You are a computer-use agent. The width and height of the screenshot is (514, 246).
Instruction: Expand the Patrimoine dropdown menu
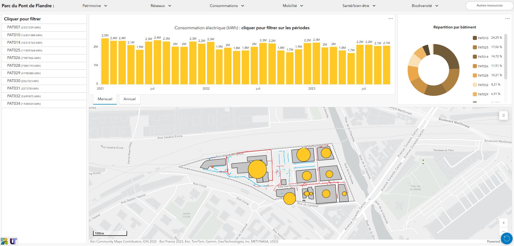[x=95, y=6]
